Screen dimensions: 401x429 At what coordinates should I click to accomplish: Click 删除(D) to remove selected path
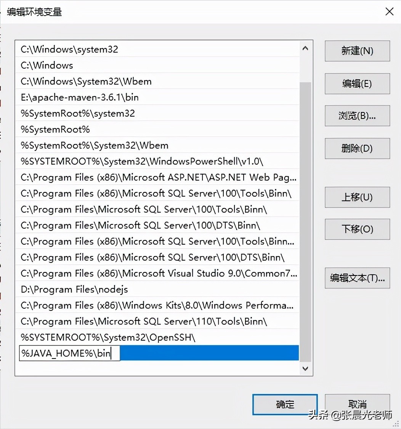point(357,148)
